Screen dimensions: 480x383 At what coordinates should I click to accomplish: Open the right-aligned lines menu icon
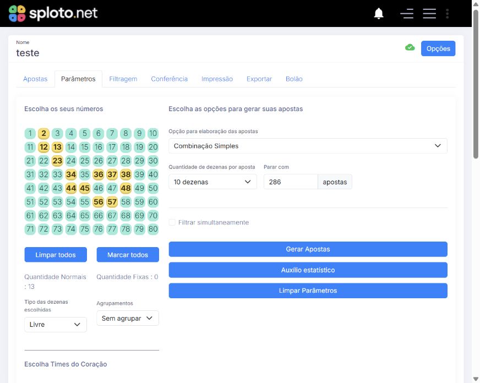(407, 13)
